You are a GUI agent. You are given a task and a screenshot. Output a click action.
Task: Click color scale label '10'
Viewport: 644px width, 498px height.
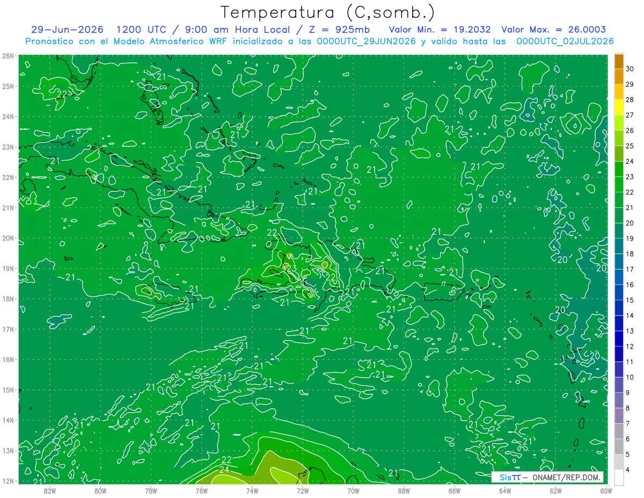coord(630,377)
